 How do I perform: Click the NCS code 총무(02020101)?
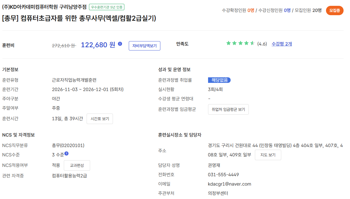pyautogui.click(x=68, y=146)
